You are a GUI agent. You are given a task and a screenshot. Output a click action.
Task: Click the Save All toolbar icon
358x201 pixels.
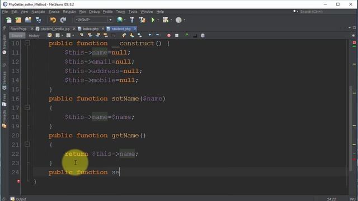[39, 20]
